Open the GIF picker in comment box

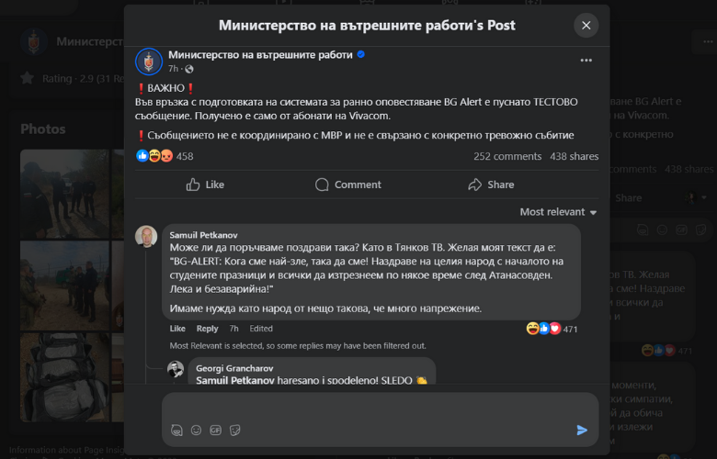(215, 430)
